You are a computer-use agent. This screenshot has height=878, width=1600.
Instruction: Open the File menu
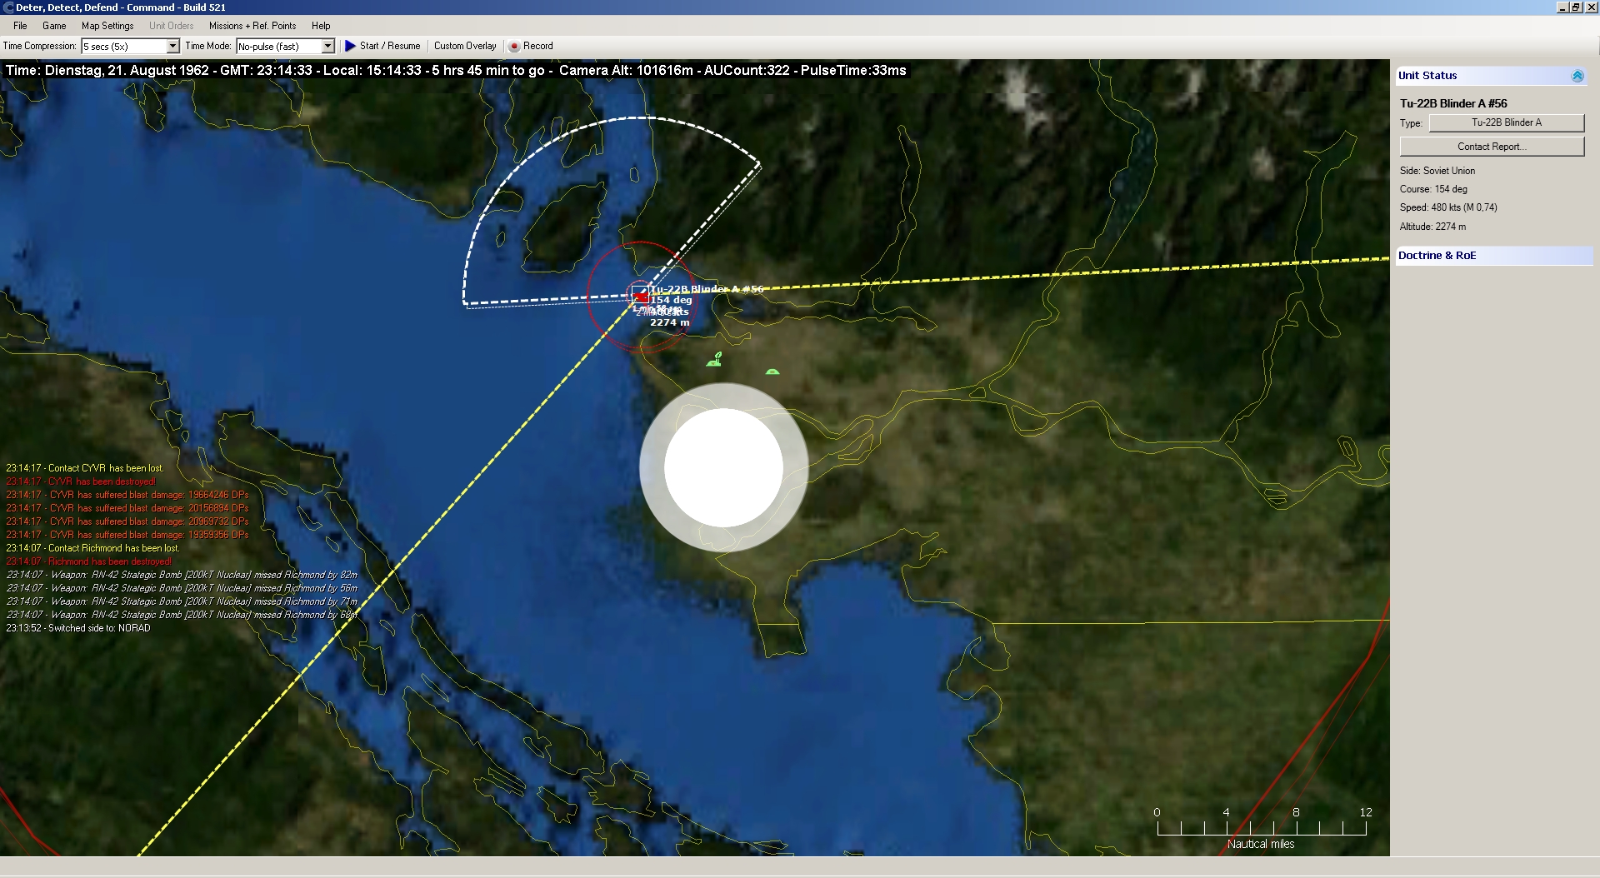20,26
